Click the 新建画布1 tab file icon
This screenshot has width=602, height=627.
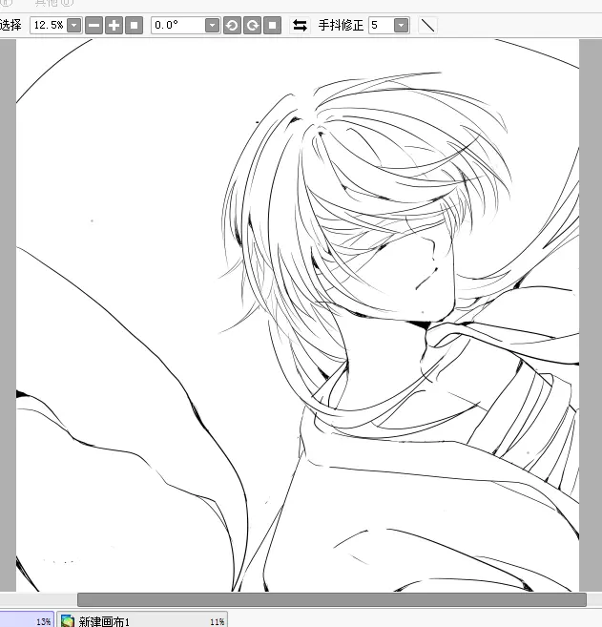point(68,620)
